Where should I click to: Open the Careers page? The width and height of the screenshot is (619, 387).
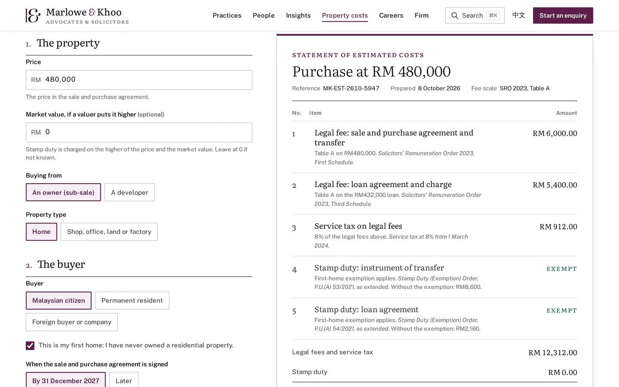[x=391, y=15]
